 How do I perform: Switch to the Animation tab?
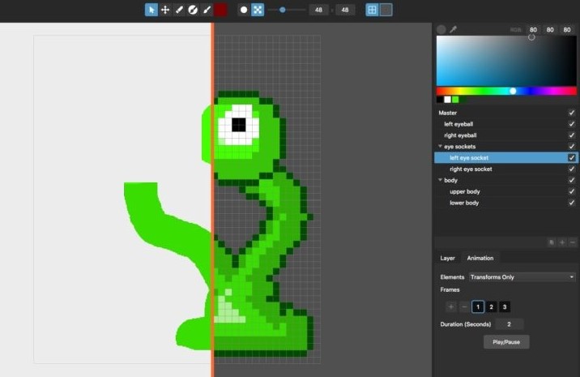pos(480,258)
